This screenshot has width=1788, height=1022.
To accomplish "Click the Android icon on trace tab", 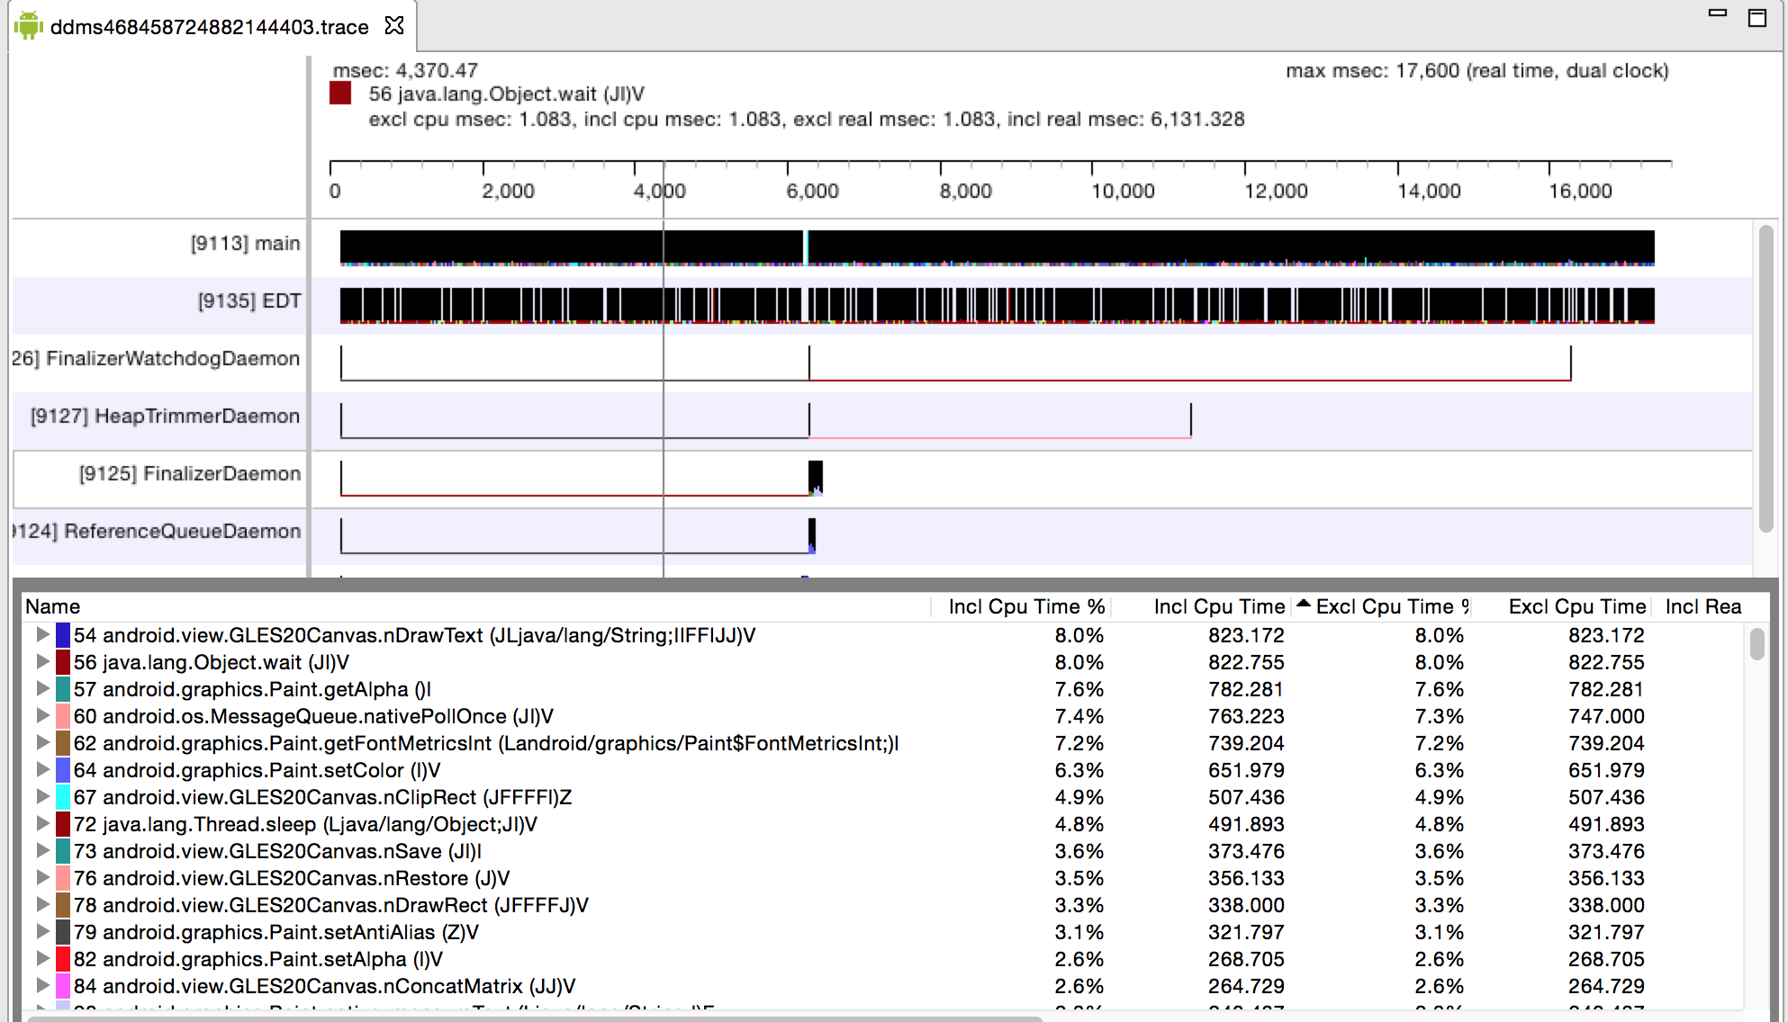I will pyautogui.click(x=29, y=26).
